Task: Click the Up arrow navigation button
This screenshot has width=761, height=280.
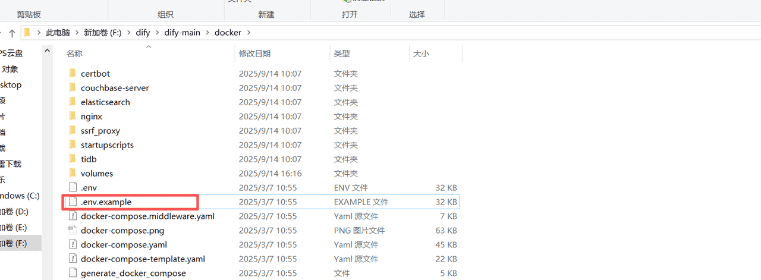Action: click(x=12, y=33)
